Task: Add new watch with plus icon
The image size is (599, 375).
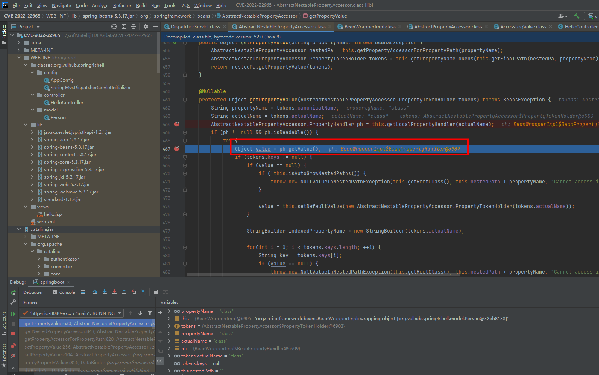Action: (x=160, y=313)
